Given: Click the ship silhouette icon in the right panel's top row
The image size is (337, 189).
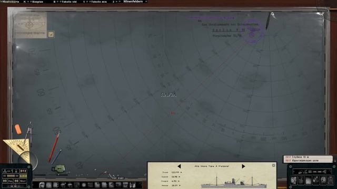Looking at the screenshot, I should 301,172.
